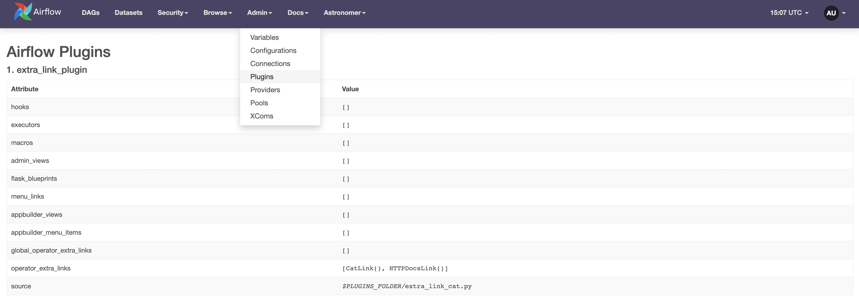The image size is (859, 303).
Task: Toggle the AU user avatar menu
Action: point(832,12)
